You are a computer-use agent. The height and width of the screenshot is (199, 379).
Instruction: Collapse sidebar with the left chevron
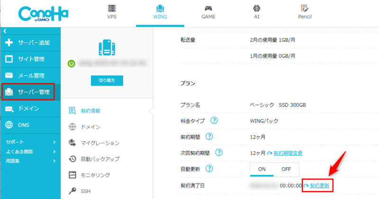[x=5, y=31]
